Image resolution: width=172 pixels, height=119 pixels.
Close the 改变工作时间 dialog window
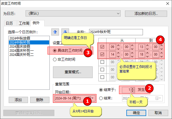(x=166, y=4)
